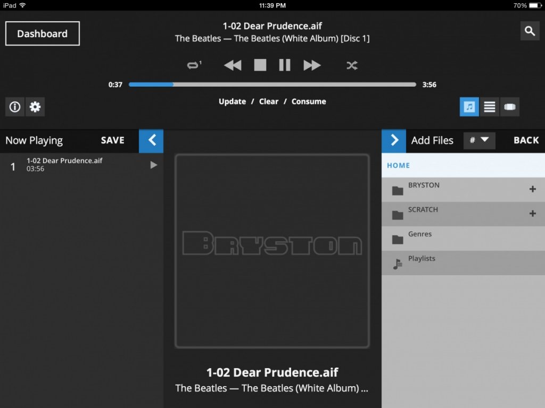Clear the current playlist
This screenshot has width=545, height=408.
click(269, 101)
